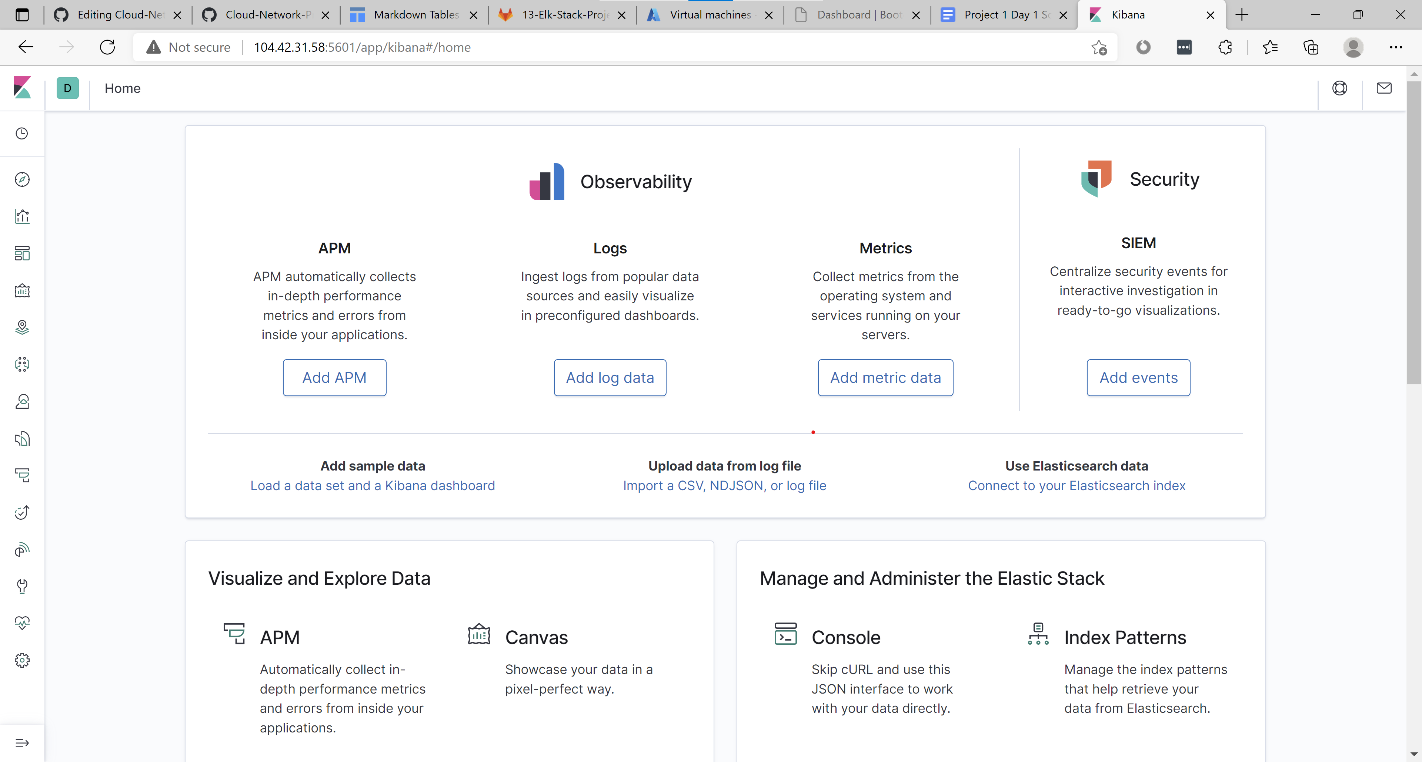Click the Add log data button
This screenshot has height=762, width=1422.
[x=610, y=378]
